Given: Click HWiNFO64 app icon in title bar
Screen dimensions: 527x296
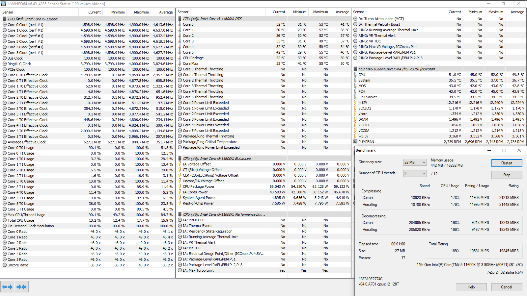Looking at the screenshot, I should [3, 4].
